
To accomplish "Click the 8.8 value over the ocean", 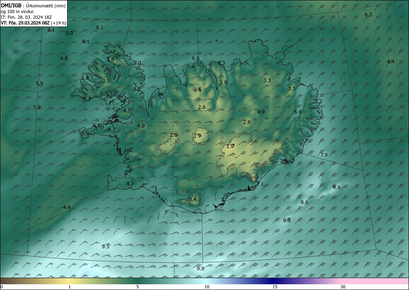I will coord(287,220).
